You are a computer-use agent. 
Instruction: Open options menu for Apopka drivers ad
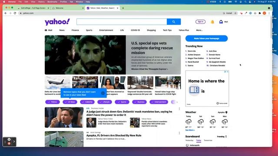(x=179, y=133)
